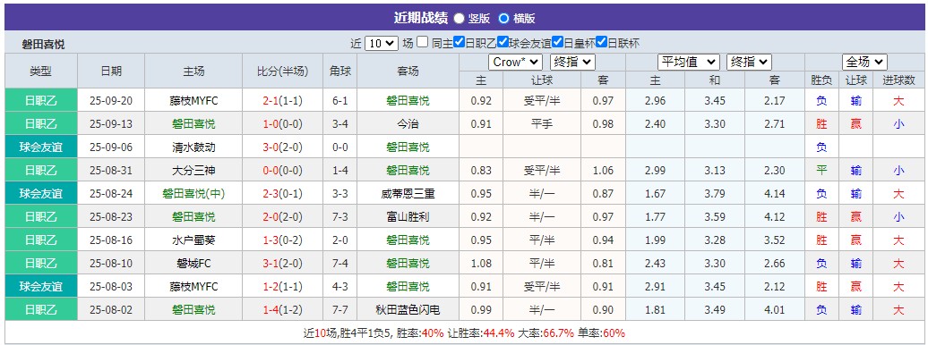928x345 pixels.
Task: Open the Crow* company dropdown
Action: pos(515,62)
